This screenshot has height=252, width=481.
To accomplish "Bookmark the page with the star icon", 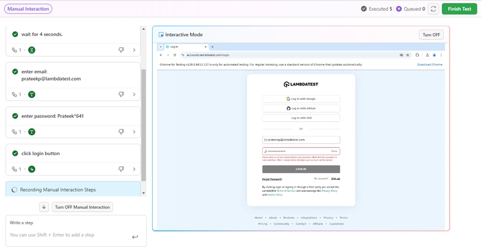I will pyautogui.click(x=408, y=55).
